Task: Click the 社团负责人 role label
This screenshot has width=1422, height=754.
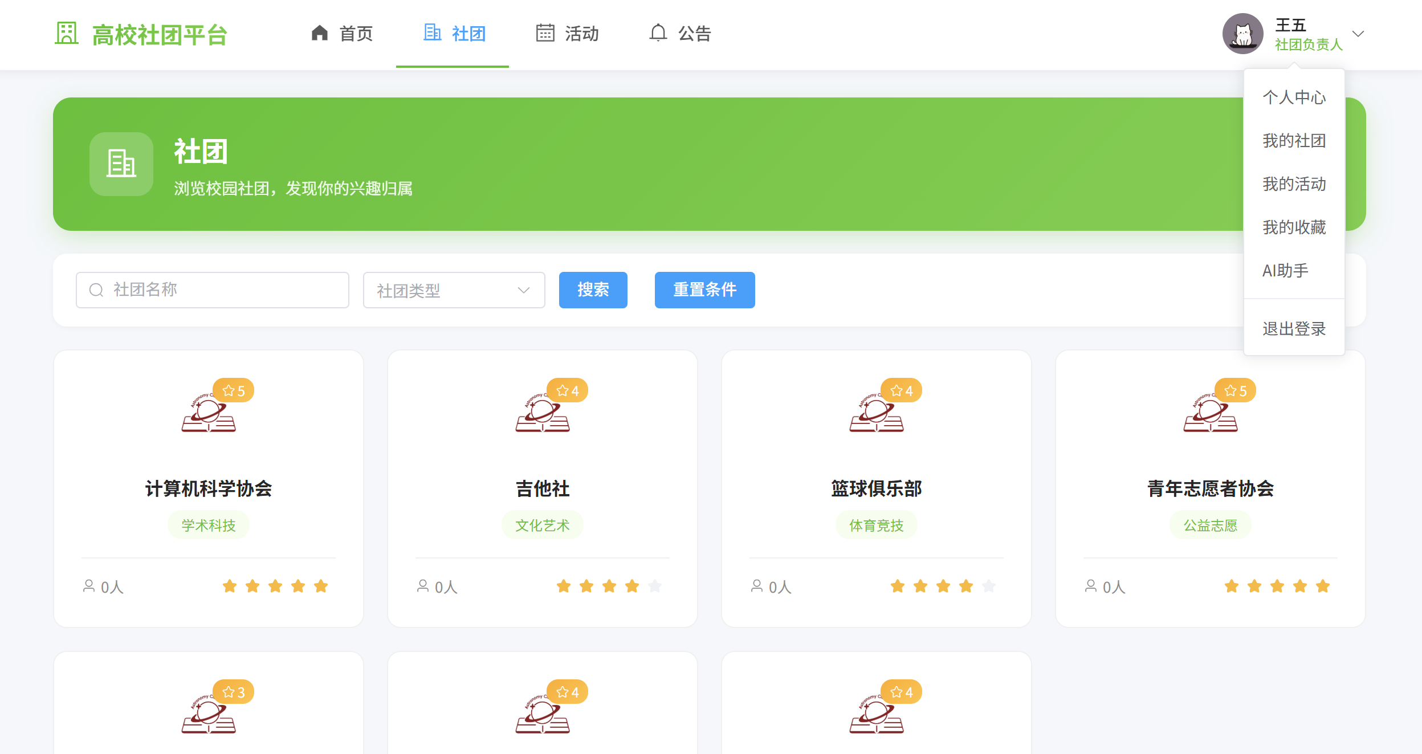Action: click(x=1309, y=44)
